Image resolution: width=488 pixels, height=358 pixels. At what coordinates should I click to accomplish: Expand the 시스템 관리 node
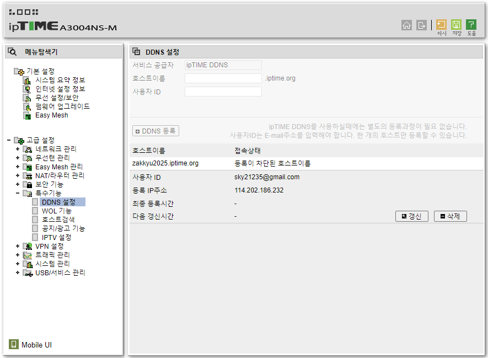(x=18, y=264)
